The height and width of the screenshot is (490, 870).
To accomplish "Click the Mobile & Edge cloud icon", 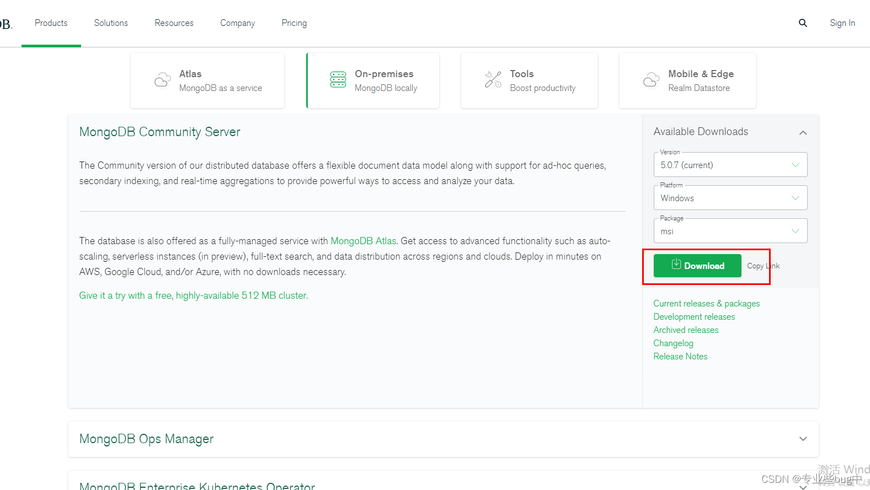I will click(651, 80).
